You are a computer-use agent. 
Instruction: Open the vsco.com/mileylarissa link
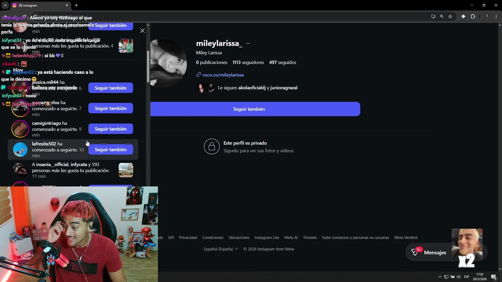pos(223,75)
